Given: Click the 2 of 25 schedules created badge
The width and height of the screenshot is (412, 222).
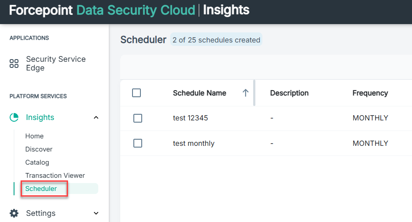Looking at the screenshot, I should point(216,40).
